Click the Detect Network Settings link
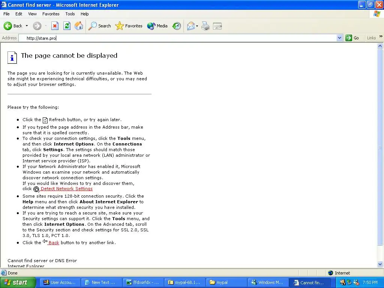The image size is (384, 288). point(67,189)
